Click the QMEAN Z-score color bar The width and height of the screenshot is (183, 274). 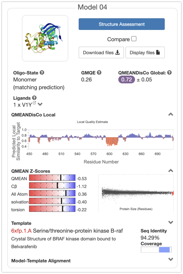pyautogui.click(x=52, y=178)
